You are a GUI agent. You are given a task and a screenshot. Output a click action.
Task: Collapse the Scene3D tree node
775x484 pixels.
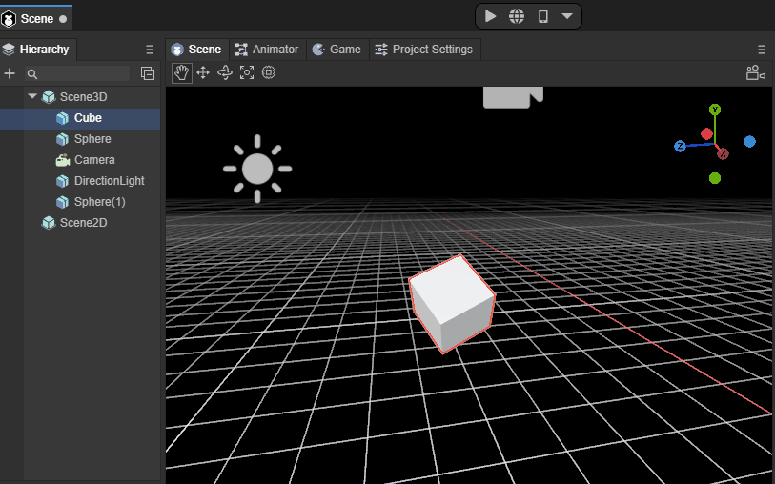coord(32,96)
